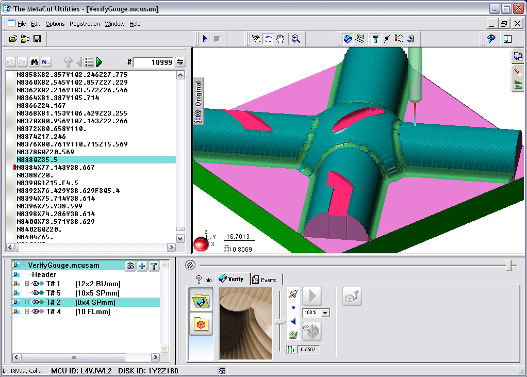Click the list bullet icon above code
Screen dimensions: 527x377
[89, 62]
